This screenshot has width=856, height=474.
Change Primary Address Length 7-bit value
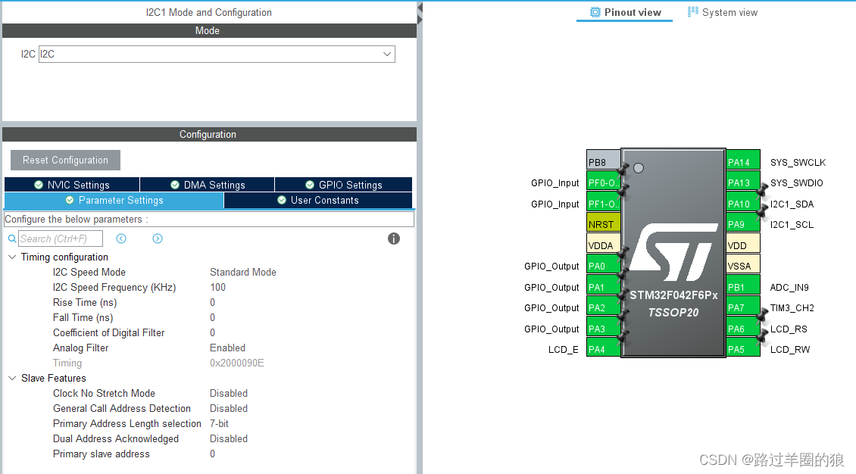[220, 424]
